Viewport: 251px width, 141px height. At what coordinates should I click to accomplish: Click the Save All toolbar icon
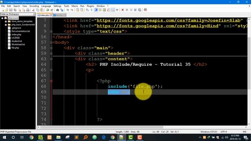click(x=15, y=10)
